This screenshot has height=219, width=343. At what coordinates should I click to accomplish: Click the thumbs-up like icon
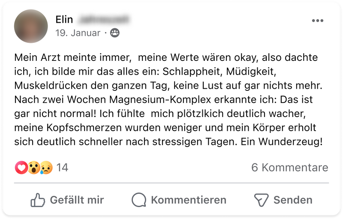point(39,200)
